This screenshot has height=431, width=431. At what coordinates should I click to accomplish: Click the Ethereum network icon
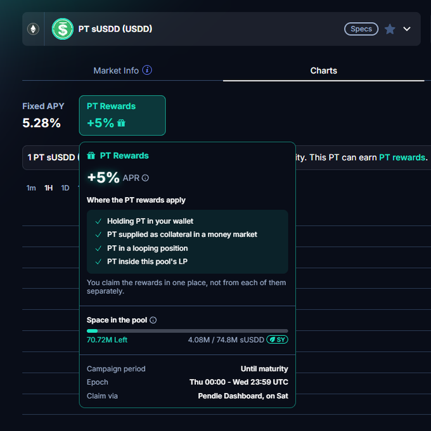33,29
